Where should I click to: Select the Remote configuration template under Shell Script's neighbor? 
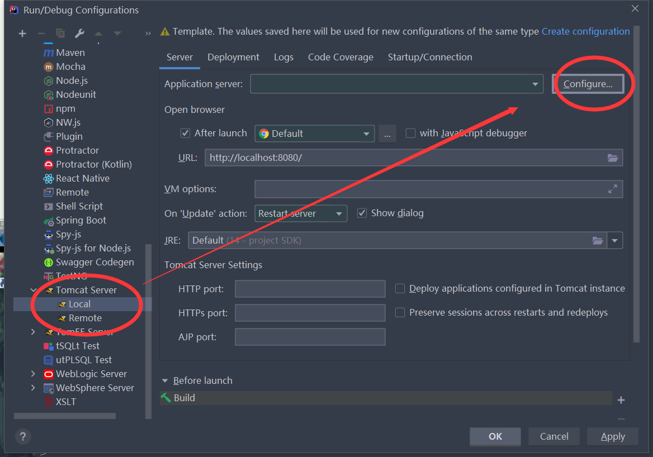click(73, 192)
